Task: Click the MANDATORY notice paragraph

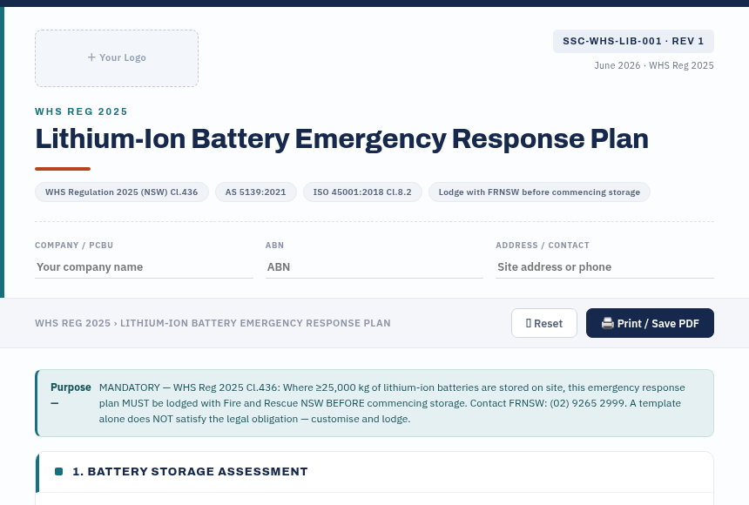Action: (392, 403)
